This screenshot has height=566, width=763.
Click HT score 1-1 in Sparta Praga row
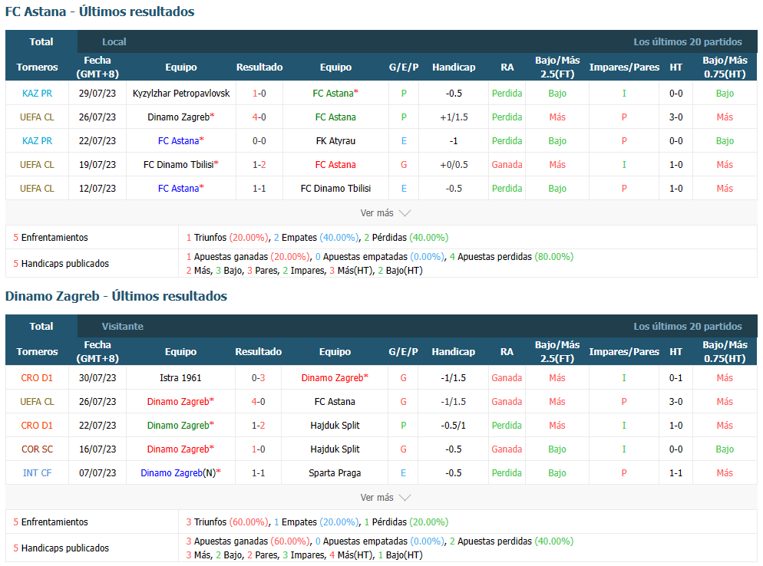point(676,473)
